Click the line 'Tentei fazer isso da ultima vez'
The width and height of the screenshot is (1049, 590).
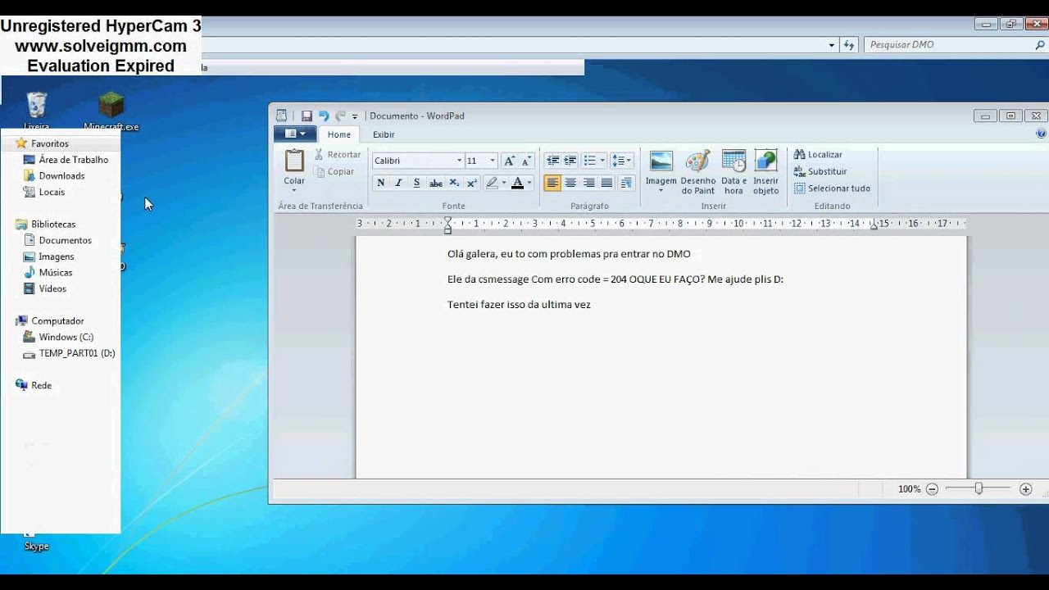coord(519,305)
